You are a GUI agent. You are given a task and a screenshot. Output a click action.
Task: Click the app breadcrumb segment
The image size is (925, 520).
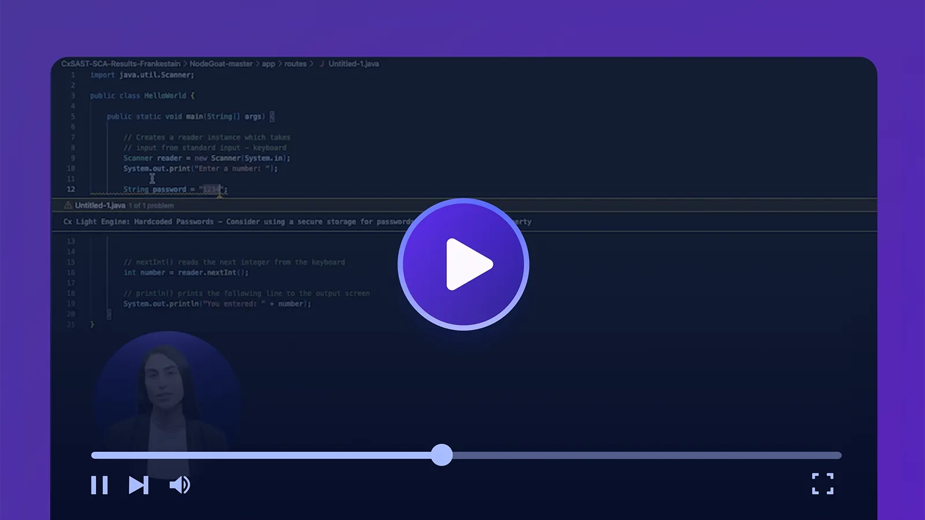(268, 64)
